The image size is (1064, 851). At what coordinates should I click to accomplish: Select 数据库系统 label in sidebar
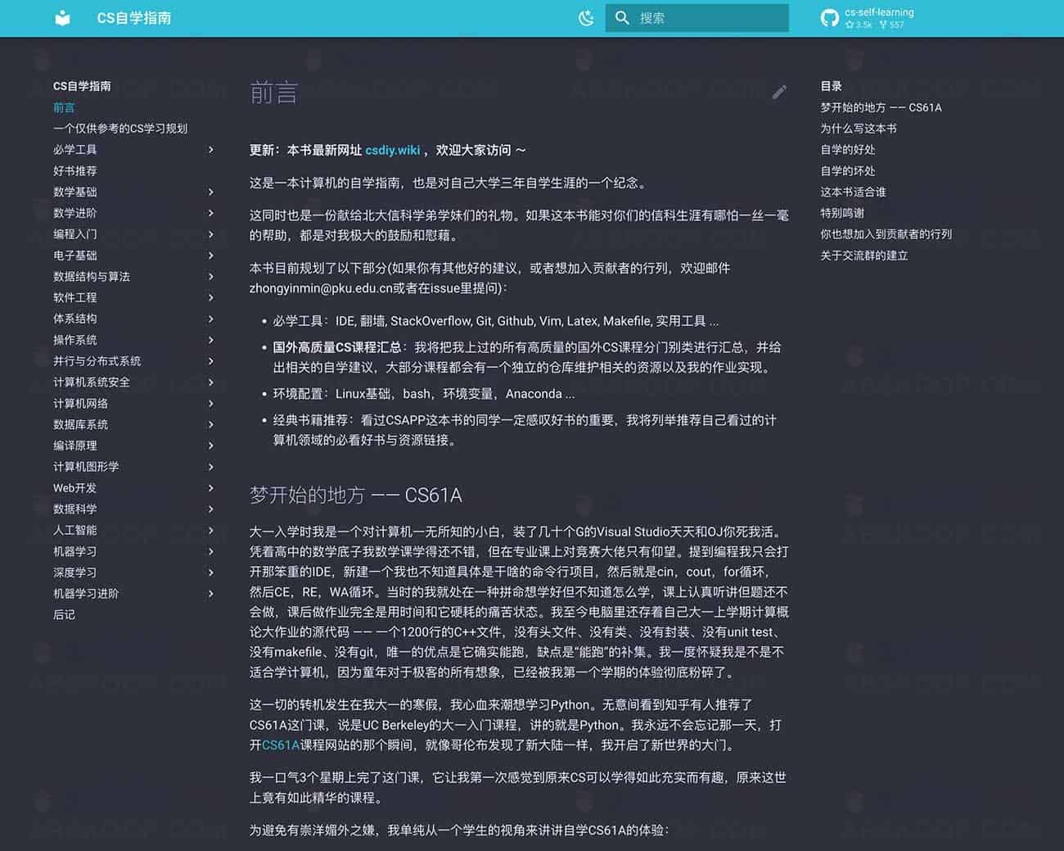[80, 424]
